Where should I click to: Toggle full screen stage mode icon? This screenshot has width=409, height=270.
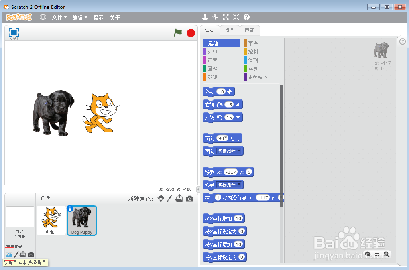14,32
